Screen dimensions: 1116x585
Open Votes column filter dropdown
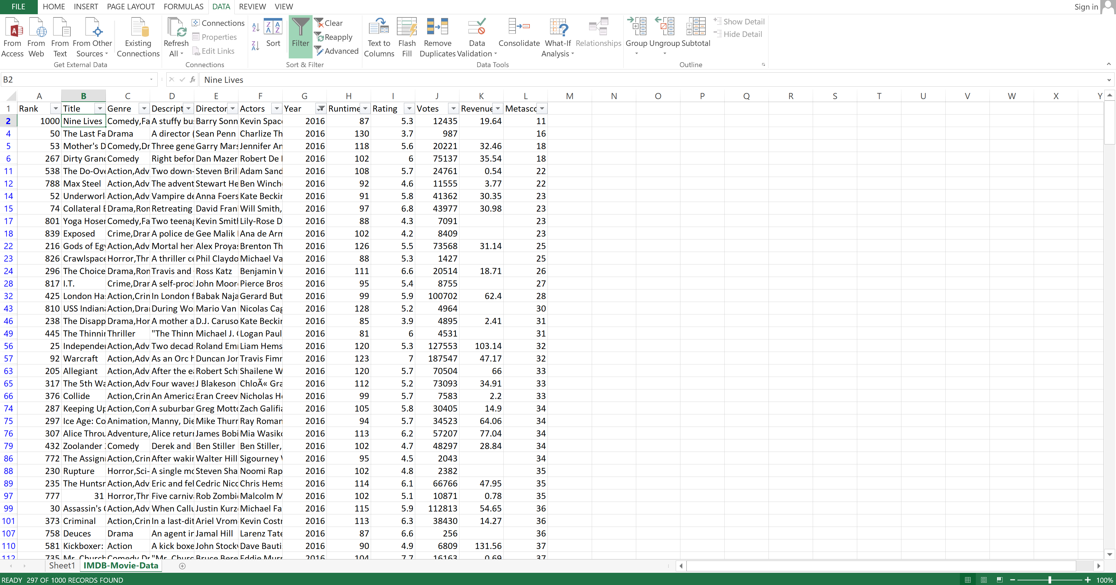[x=453, y=109]
